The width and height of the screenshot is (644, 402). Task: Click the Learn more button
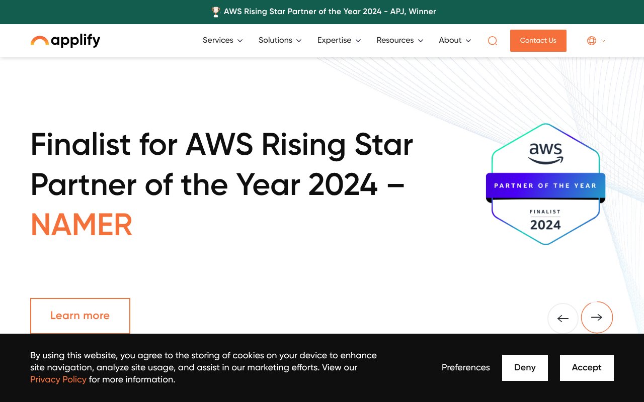click(x=80, y=316)
